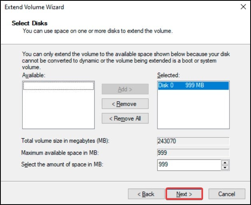This screenshot has height=205, width=251.
Task: Click the Selected label
Action: tap(168, 75)
